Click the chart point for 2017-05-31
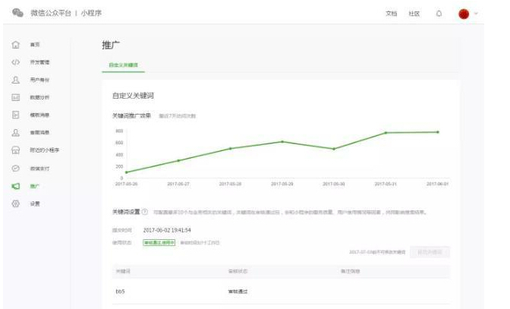510x309 pixels. point(386,133)
